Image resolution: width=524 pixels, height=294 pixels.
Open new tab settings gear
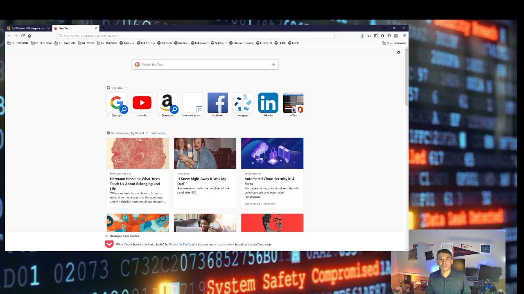click(399, 52)
